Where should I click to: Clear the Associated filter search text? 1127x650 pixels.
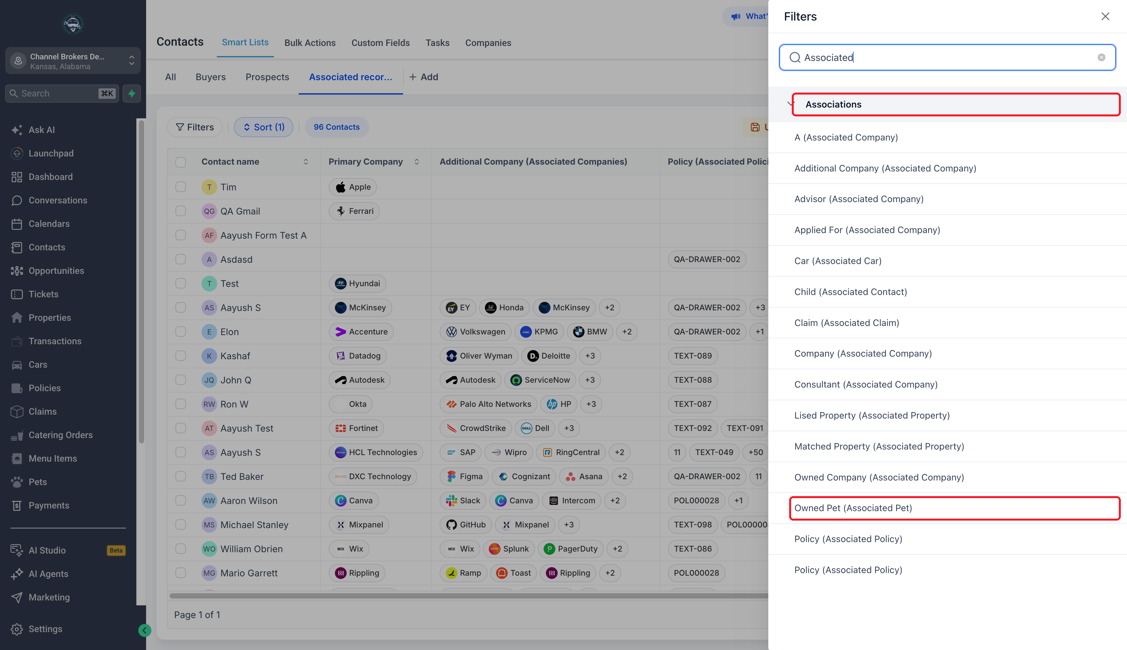point(1101,58)
